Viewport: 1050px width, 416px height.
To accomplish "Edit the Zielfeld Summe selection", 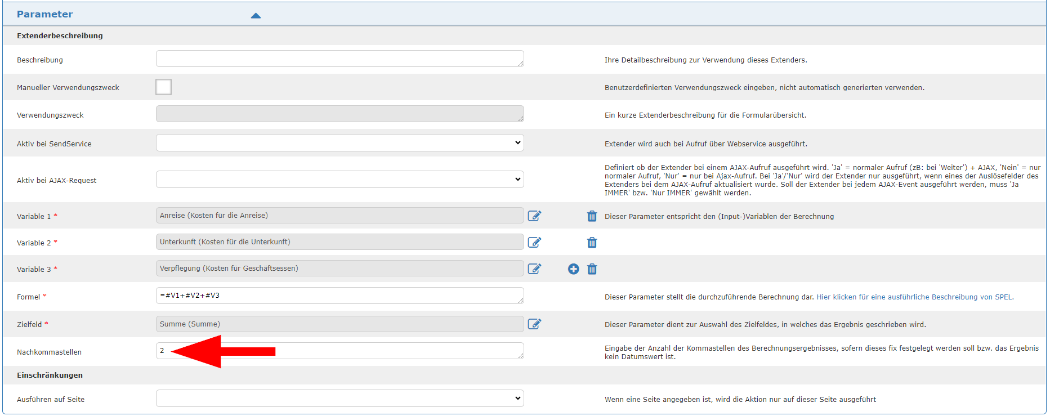I will 534,324.
